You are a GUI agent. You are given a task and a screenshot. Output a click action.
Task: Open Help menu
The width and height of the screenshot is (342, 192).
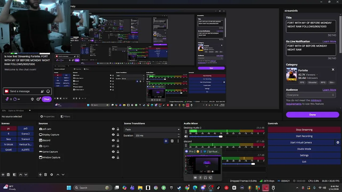[x=73, y=6]
